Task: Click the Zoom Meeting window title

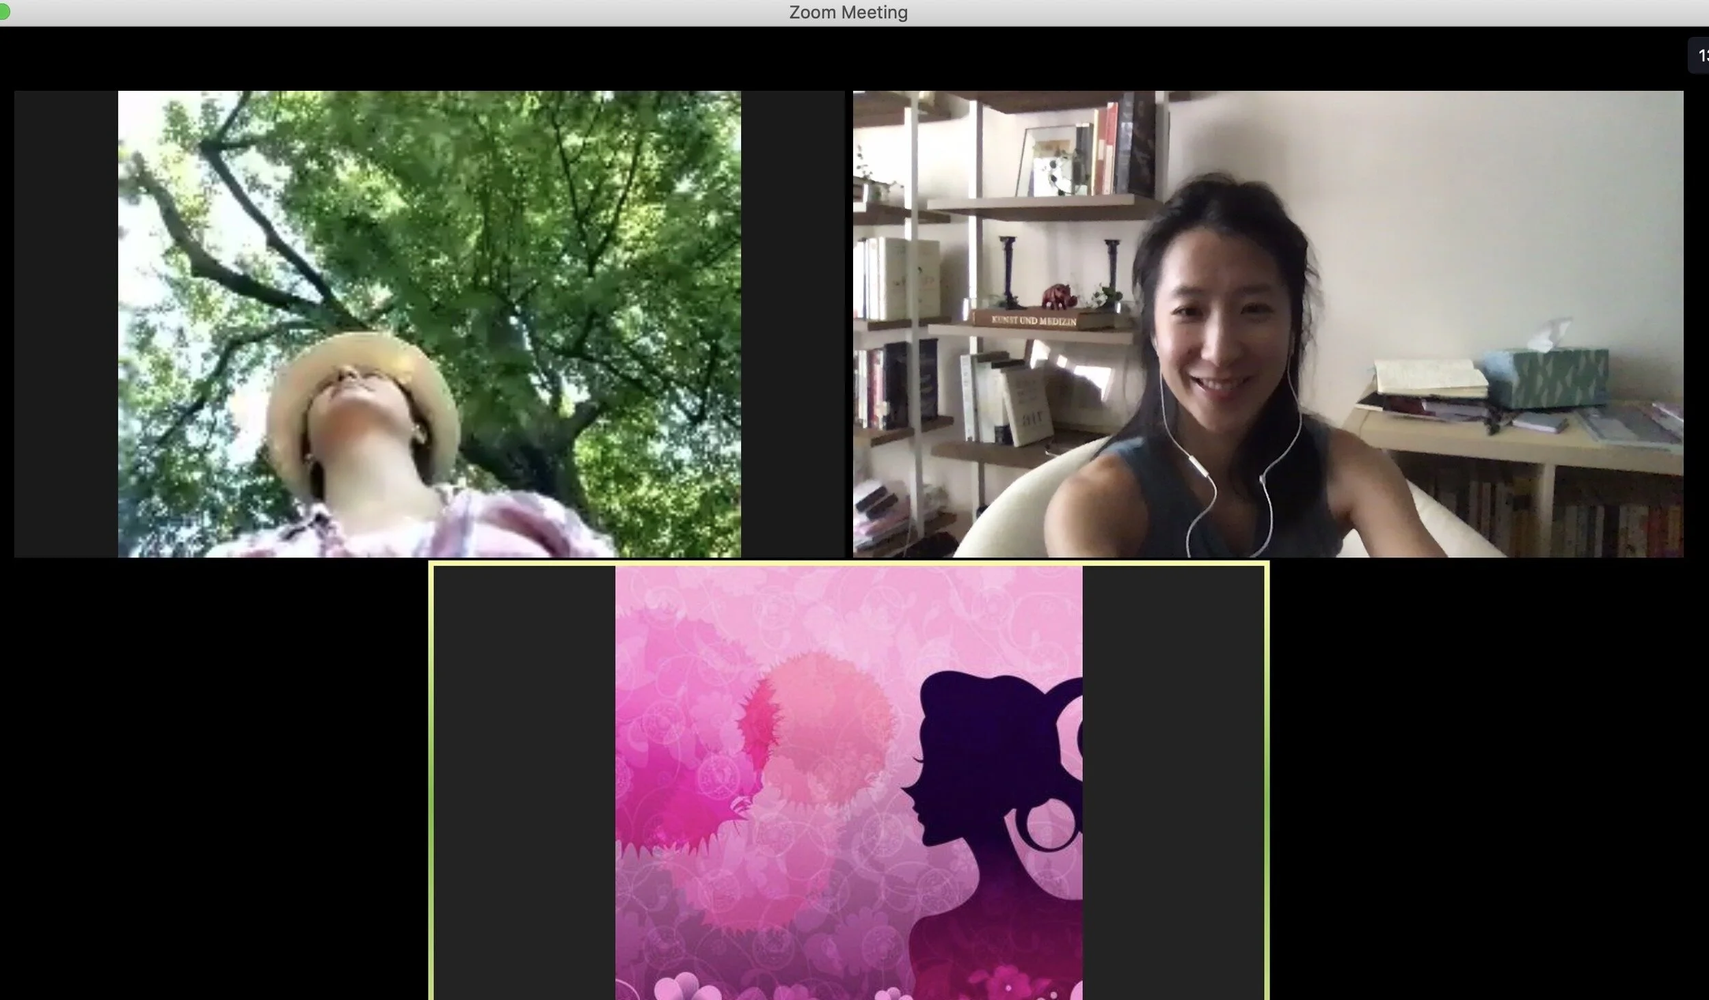Action: pos(848,12)
